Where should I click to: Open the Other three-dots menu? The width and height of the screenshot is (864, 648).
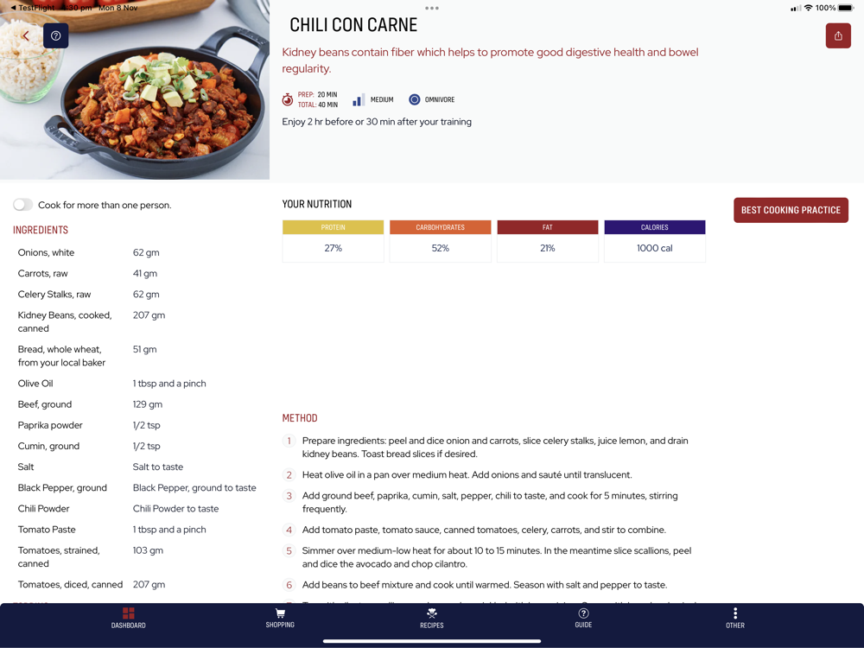735,619
